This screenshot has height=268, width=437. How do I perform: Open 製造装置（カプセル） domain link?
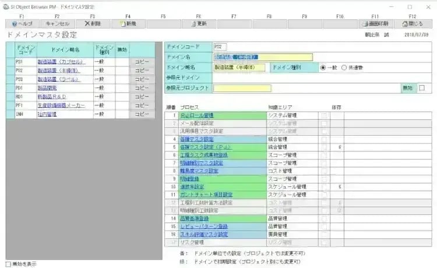tap(61, 62)
